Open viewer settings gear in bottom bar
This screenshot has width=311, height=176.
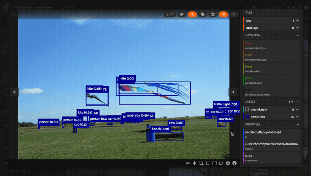228,163
